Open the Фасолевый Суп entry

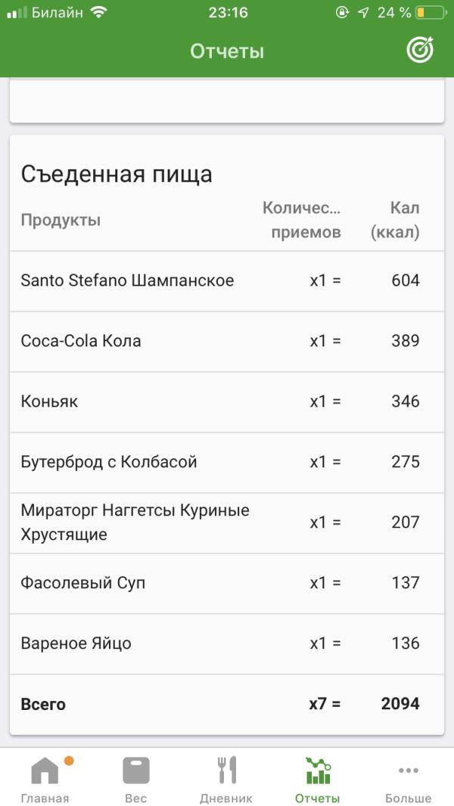click(x=227, y=584)
